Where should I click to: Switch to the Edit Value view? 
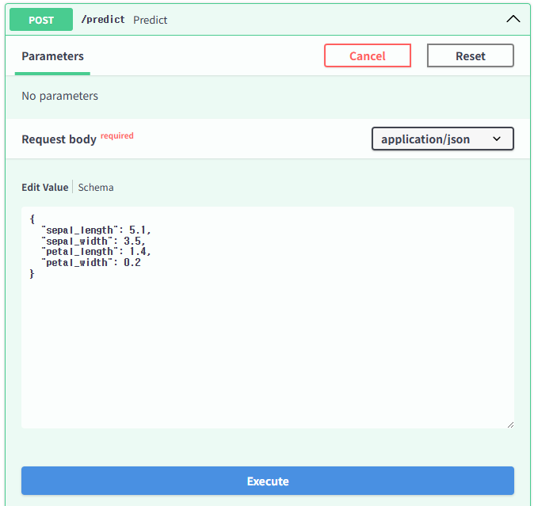[x=44, y=188]
